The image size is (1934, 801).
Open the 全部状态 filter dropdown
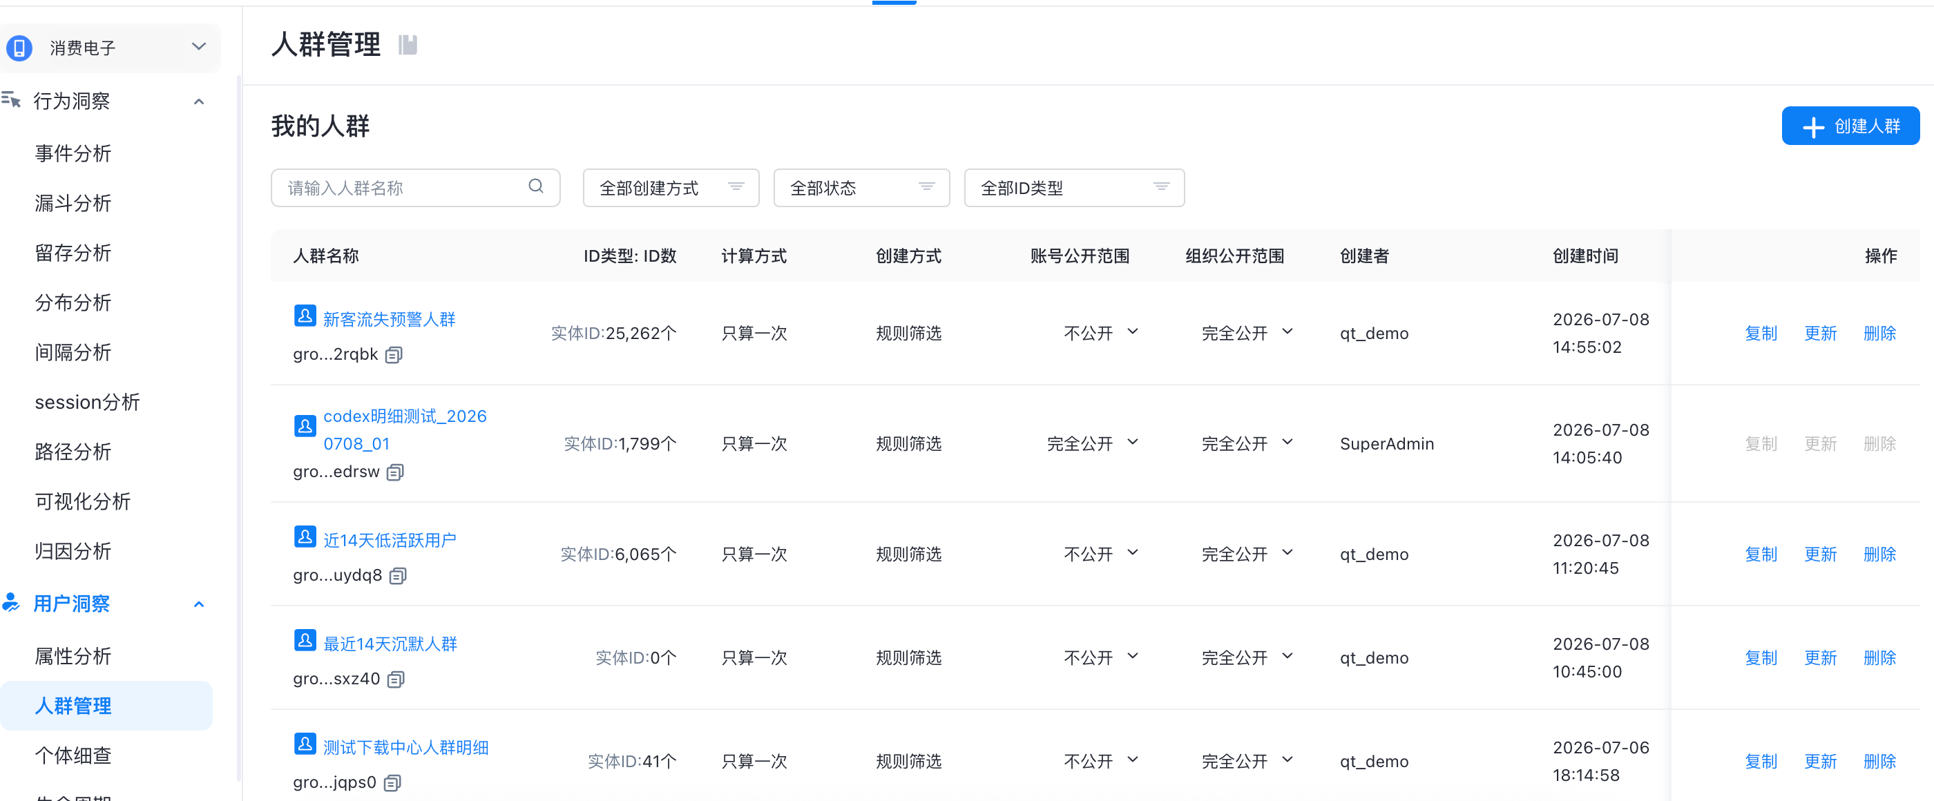coord(862,188)
